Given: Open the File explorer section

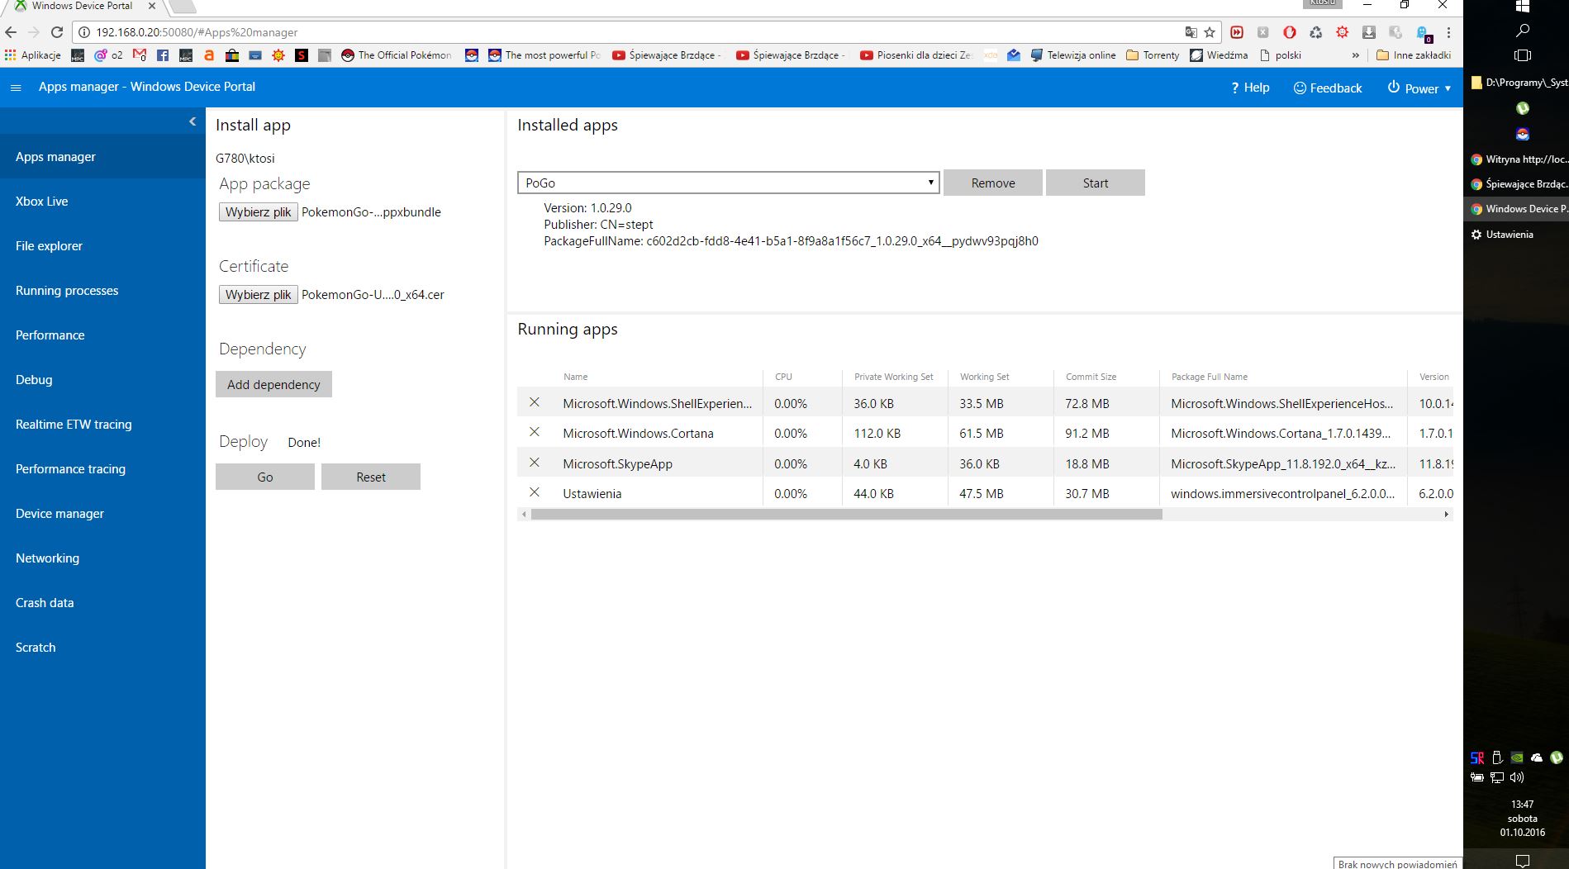Looking at the screenshot, I should [102, 246].
